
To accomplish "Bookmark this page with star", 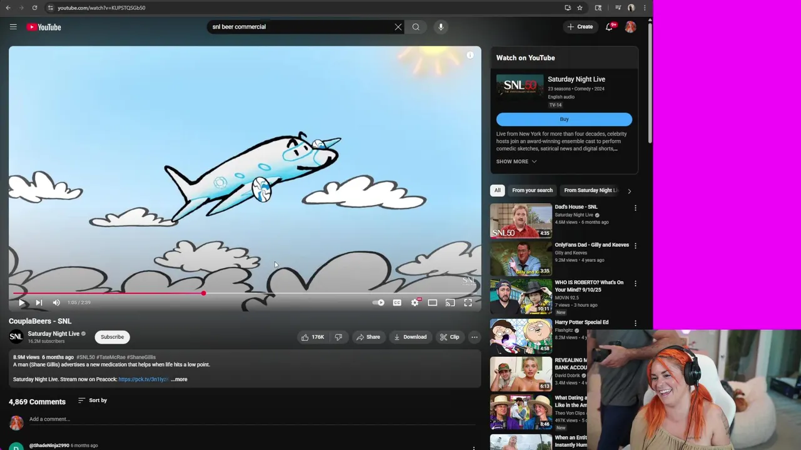I will coord(579,7).
